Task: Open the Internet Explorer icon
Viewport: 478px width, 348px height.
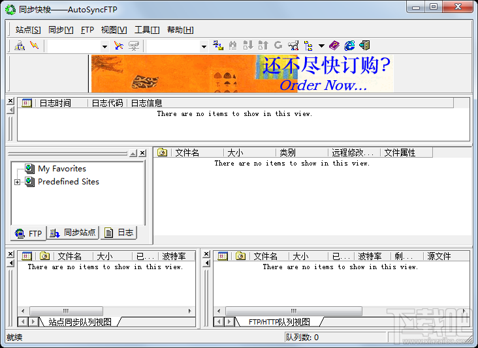Action: 349,46
